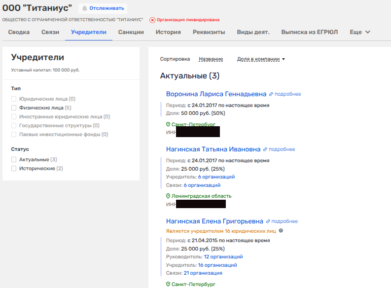Click link icon beside Воронина Лариса Геннадьевна
The height and width of the screenshot is (288, 391).
tap(271, 94)
